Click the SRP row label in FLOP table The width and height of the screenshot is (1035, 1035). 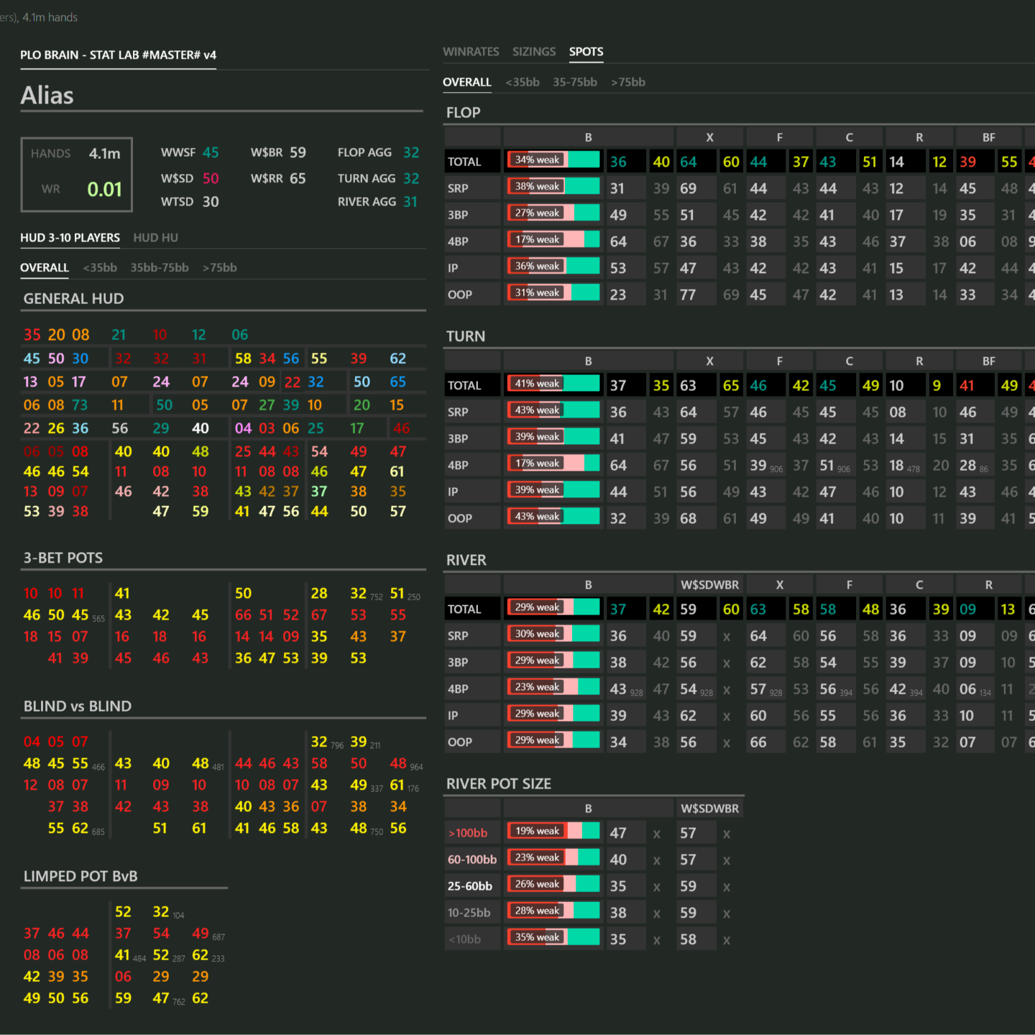pyautogui.click(x=458, y=188)
